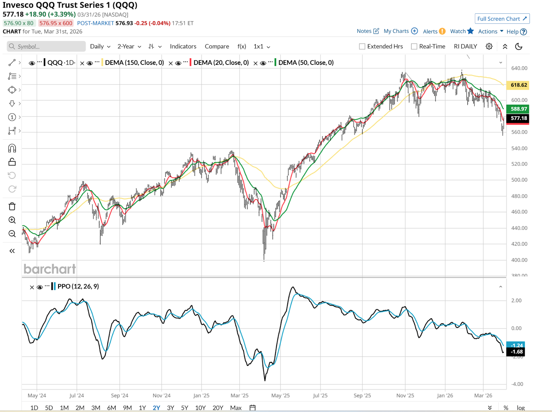This screenshot has height=412, width=552.
Task: Expand the 2-Year period dropdown
Action: (x=129, y=47)
